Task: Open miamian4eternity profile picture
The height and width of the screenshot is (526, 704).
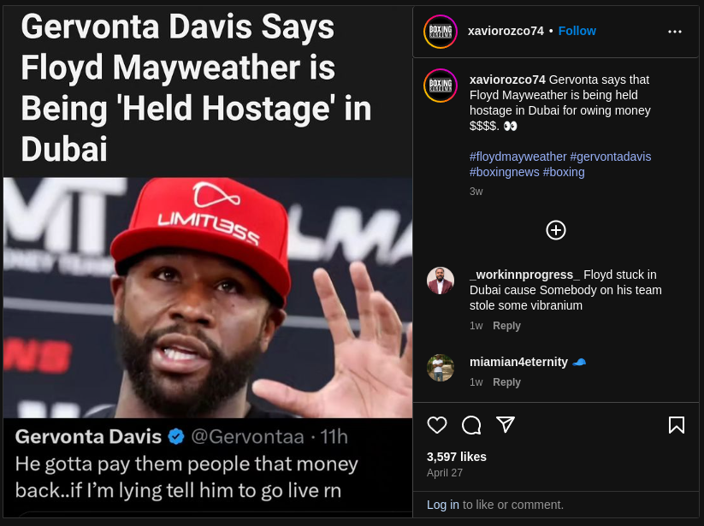Action: pos(440,368)
